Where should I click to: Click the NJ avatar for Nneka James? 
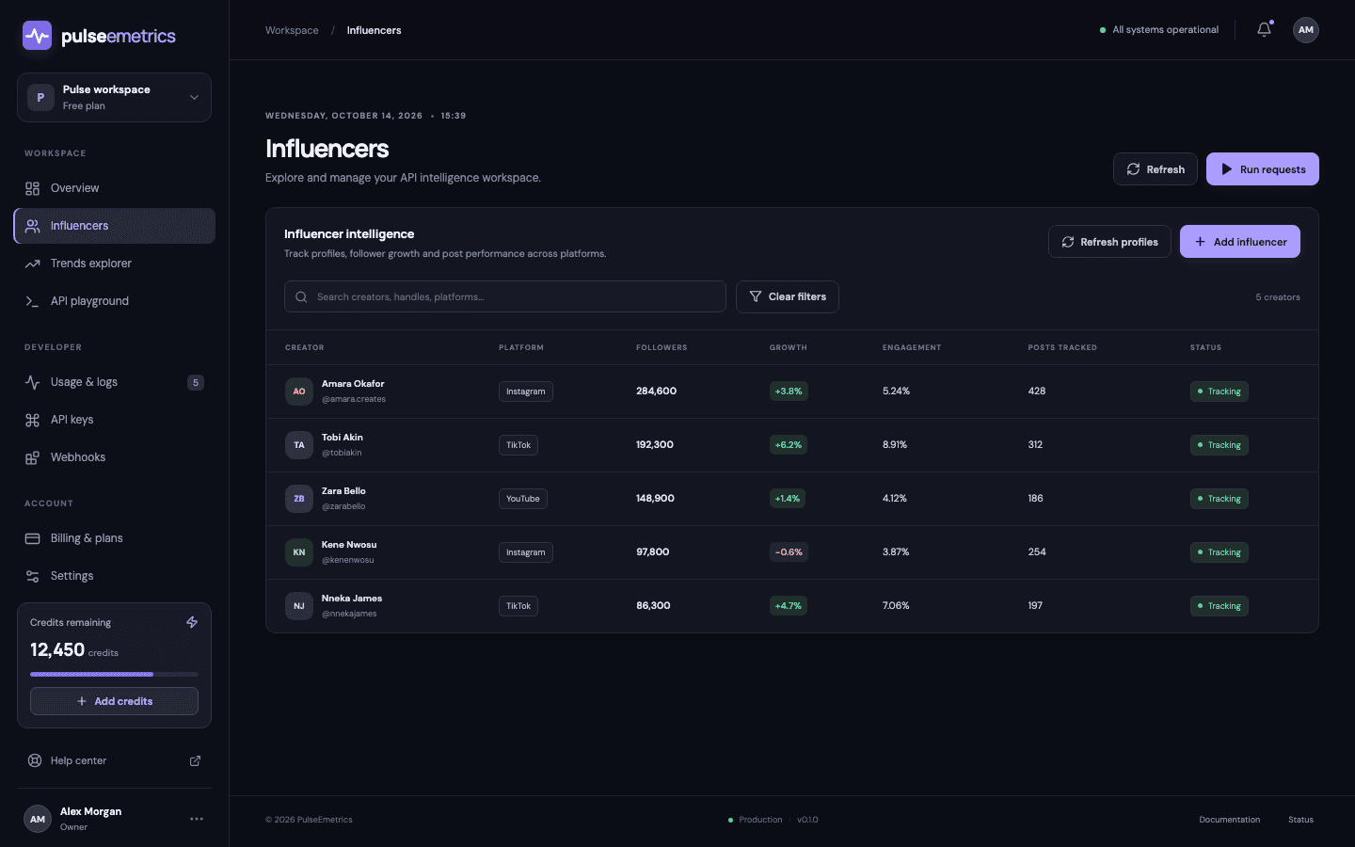pos(299,606)
